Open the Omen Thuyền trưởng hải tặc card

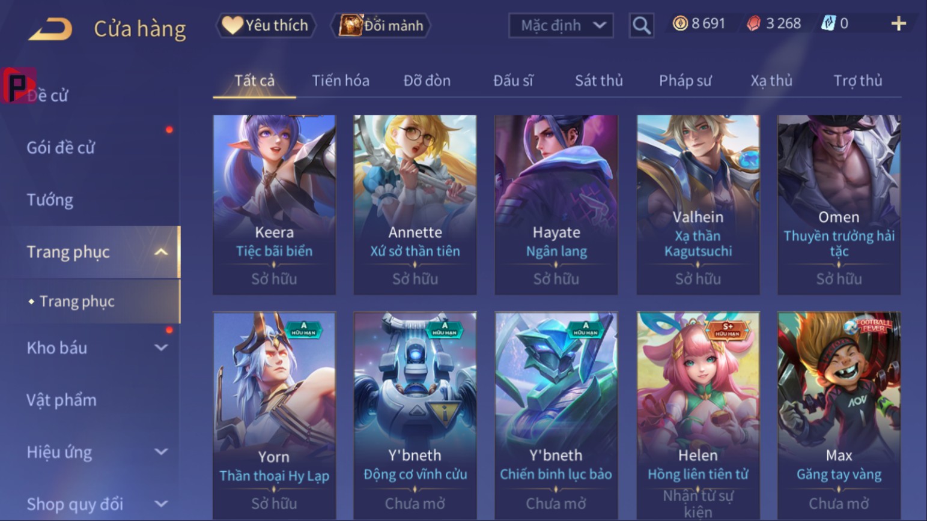point(839,205)
